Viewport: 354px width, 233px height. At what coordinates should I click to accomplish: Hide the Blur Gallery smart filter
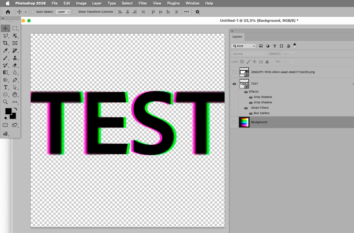point(251,113)
